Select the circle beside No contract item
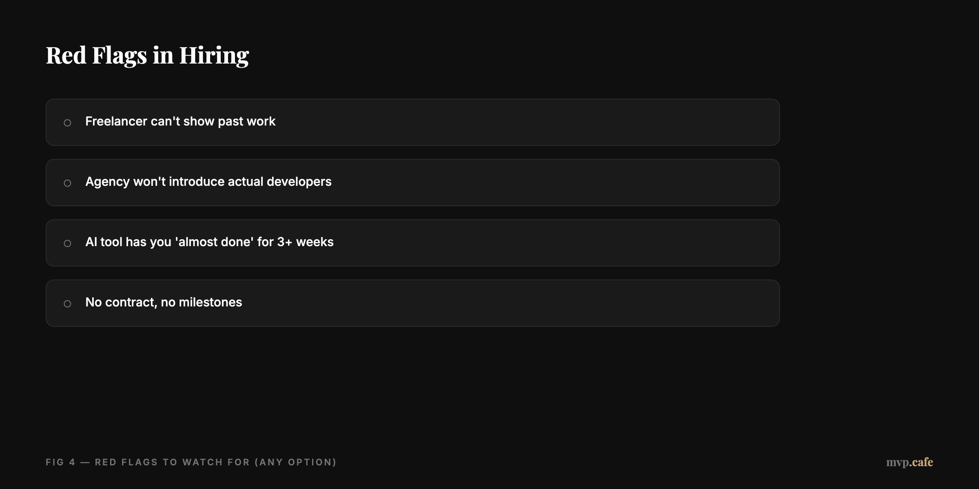The width and height of the screenshot is (979, 489). click(67, 304)
